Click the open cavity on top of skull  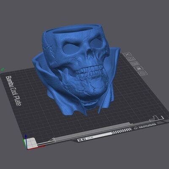click(72, 29)
